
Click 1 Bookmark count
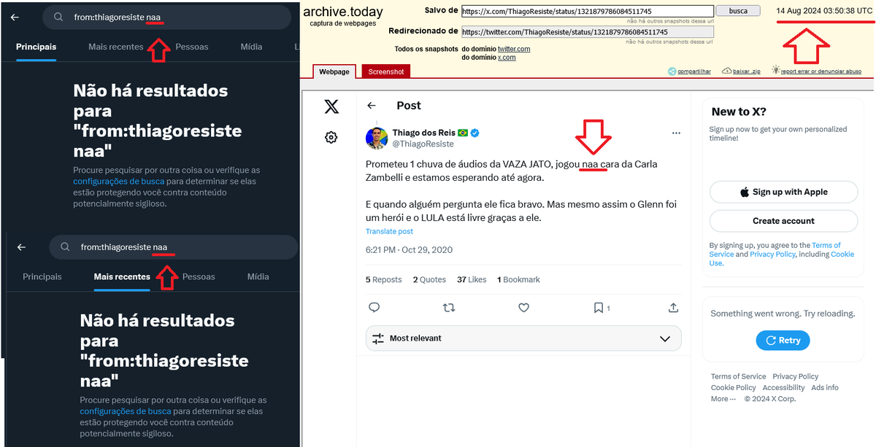click(x=518, y=279)
